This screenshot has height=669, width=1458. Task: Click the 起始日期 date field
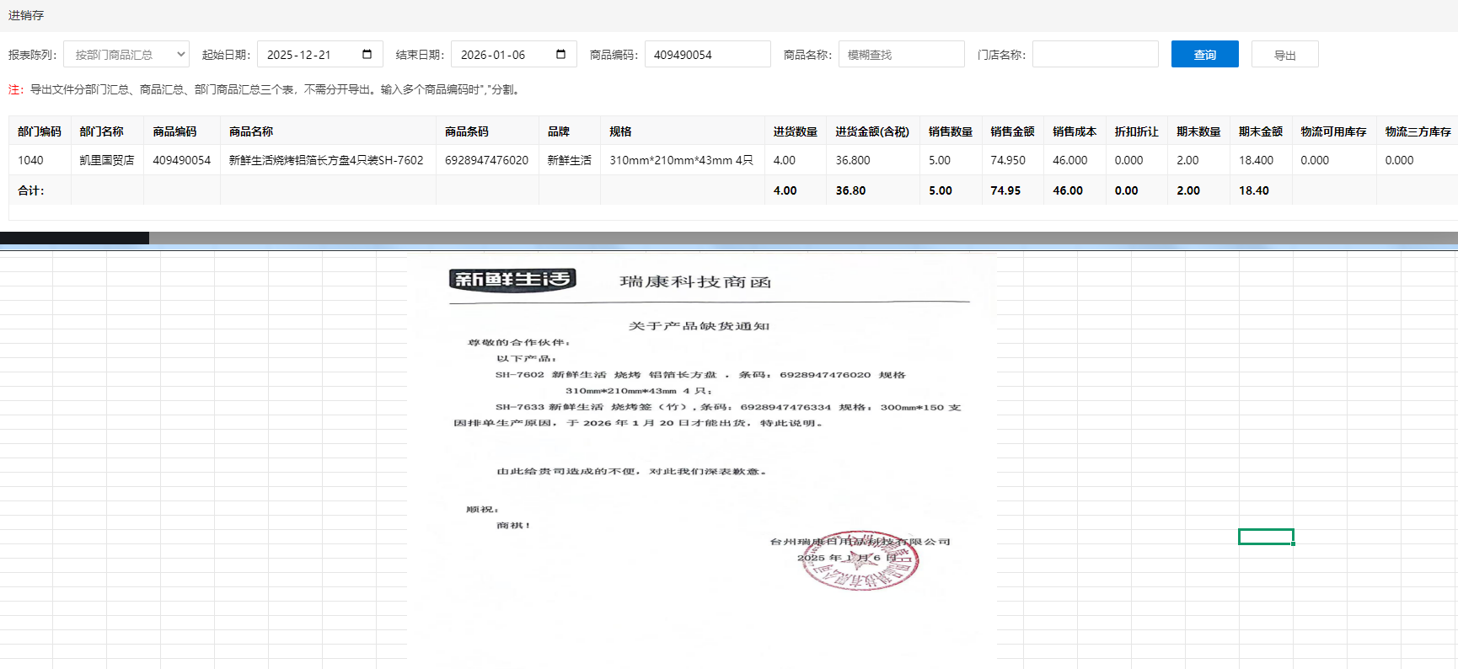pos(308,55)
